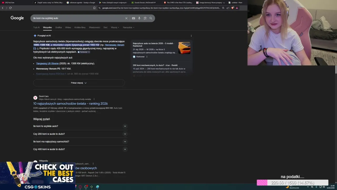The width and height of the screenshot is (337, 190).
Task: Select the Sieć filter
Action: tap(105, 27)
